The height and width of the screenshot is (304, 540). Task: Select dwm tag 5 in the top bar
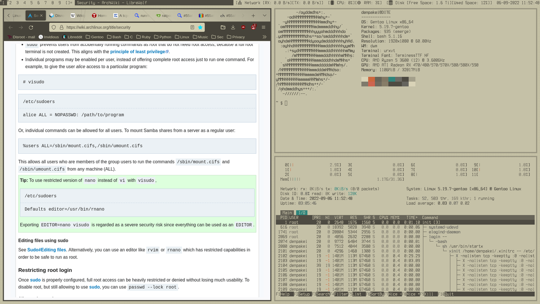31,3
